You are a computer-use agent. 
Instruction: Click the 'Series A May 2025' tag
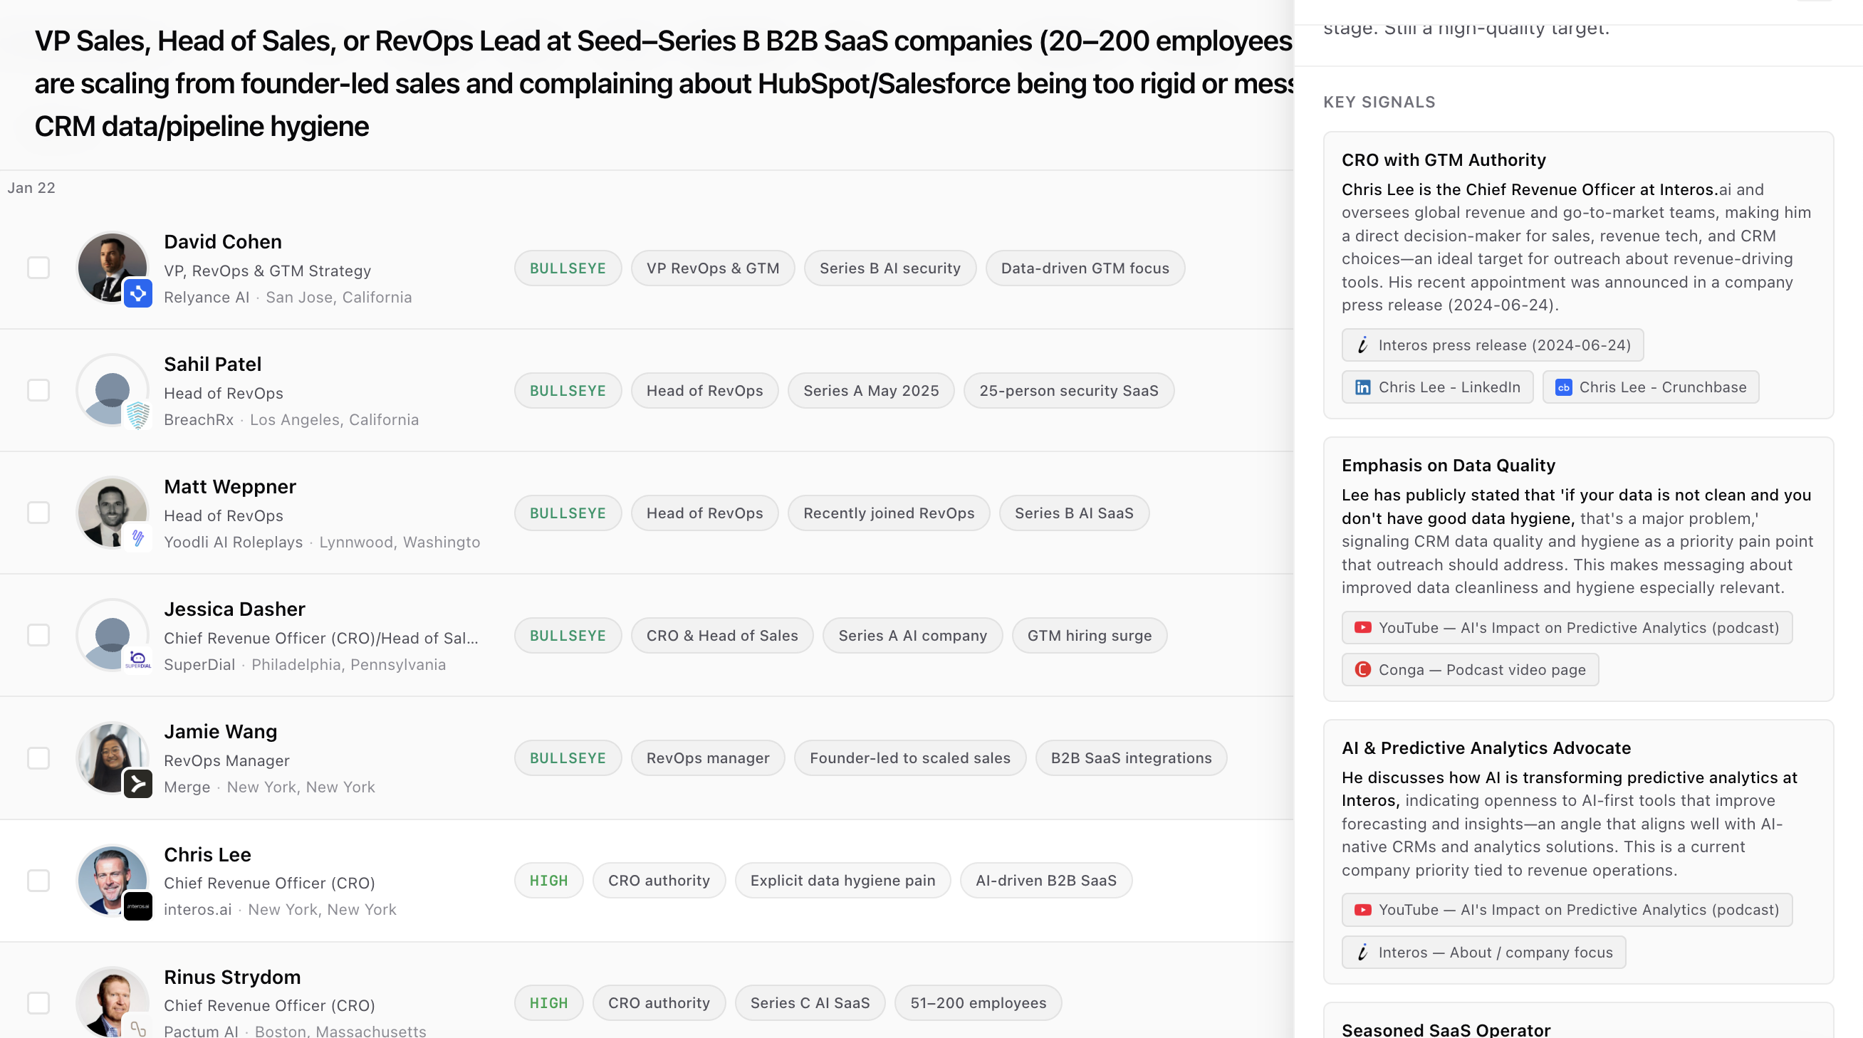[871, 390]
